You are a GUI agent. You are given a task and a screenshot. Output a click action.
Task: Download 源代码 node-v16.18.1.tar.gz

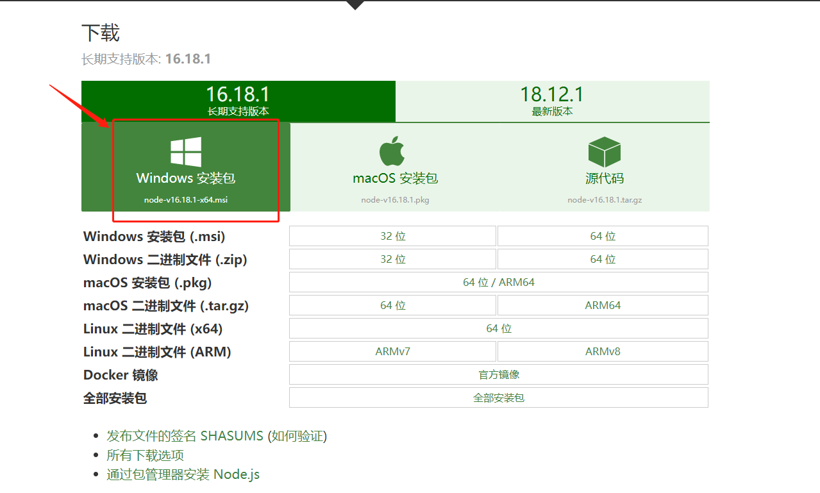(605, 167)
